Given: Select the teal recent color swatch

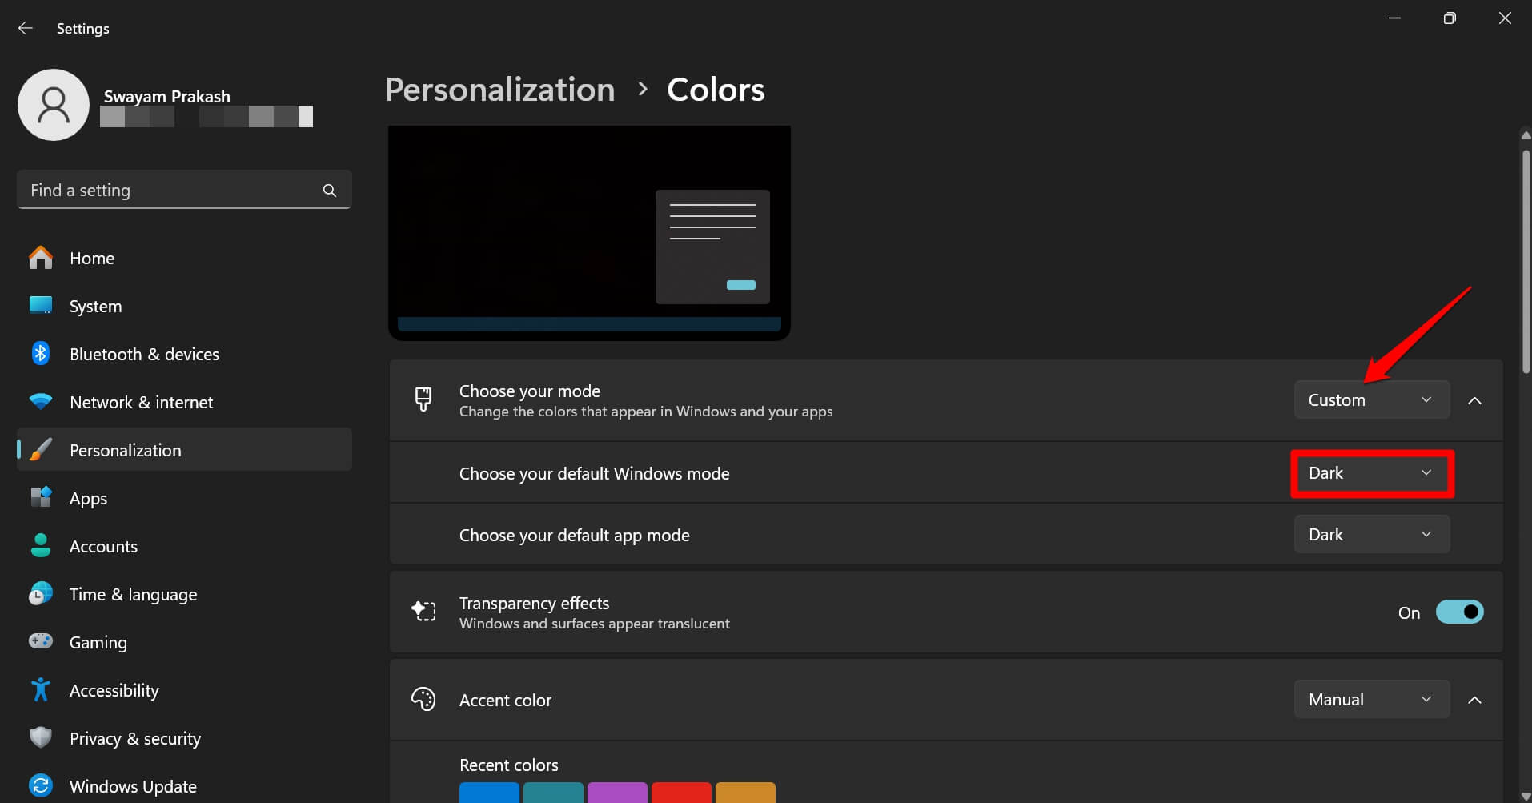Looking at the screenshot, I should tap(553, 793).
